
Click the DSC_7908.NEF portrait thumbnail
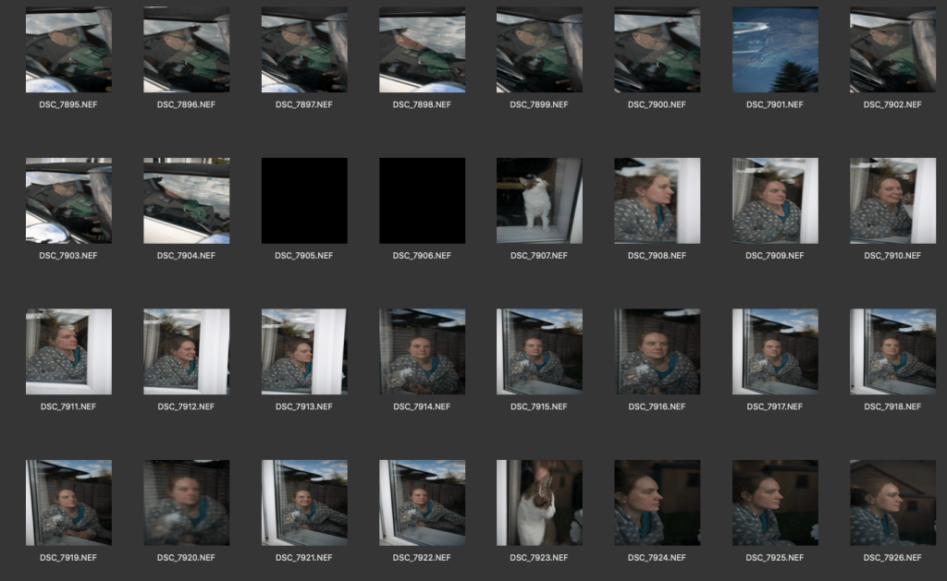tap(657, 200)
